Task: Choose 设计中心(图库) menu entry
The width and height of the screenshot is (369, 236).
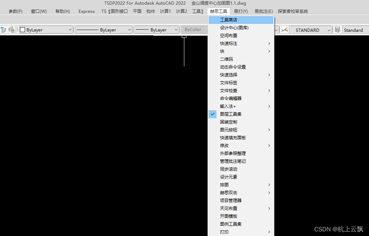Action: click(241, 28)
